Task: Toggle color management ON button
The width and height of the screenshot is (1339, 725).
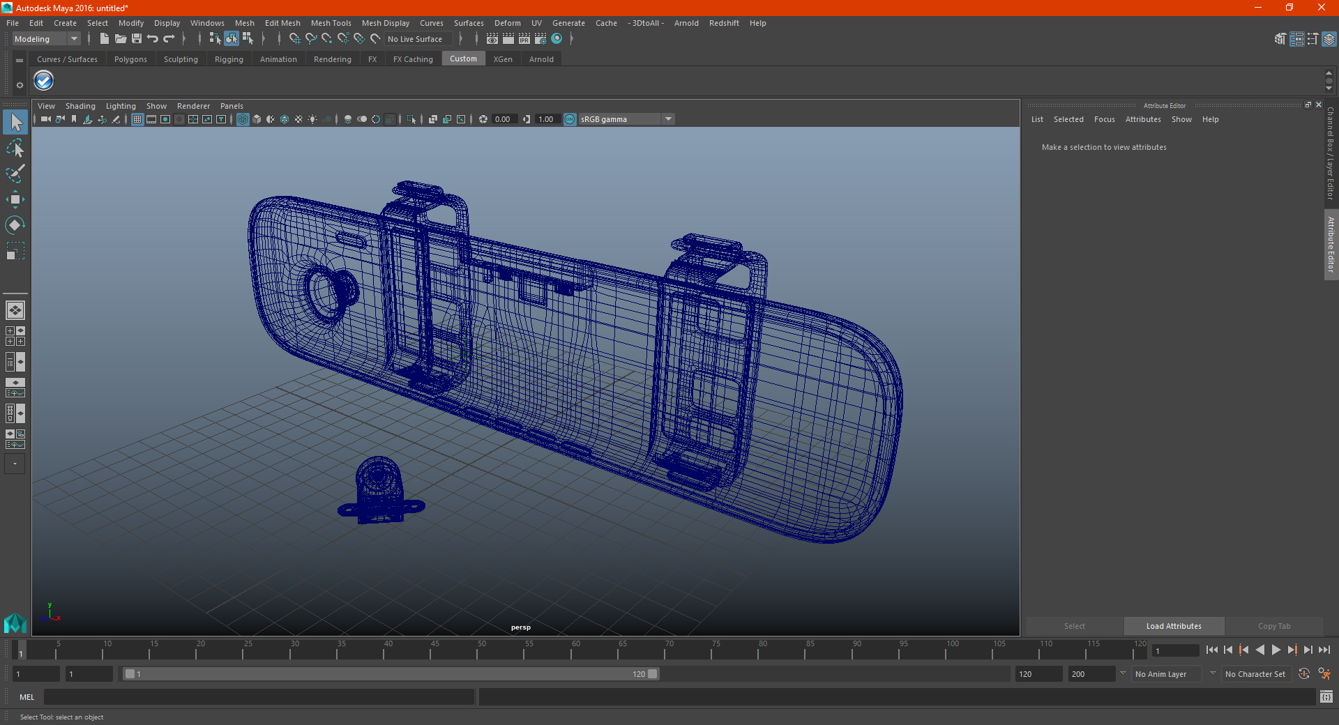Action: (570, 119)
